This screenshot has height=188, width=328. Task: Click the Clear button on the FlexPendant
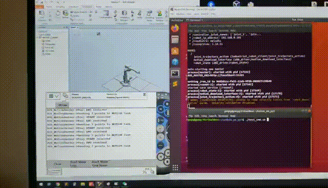tap(57, 164)
